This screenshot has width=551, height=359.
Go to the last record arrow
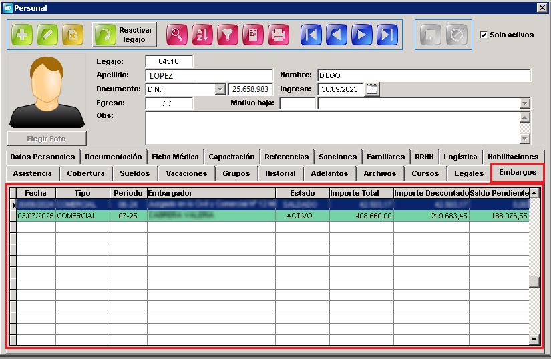pos(387,35)
